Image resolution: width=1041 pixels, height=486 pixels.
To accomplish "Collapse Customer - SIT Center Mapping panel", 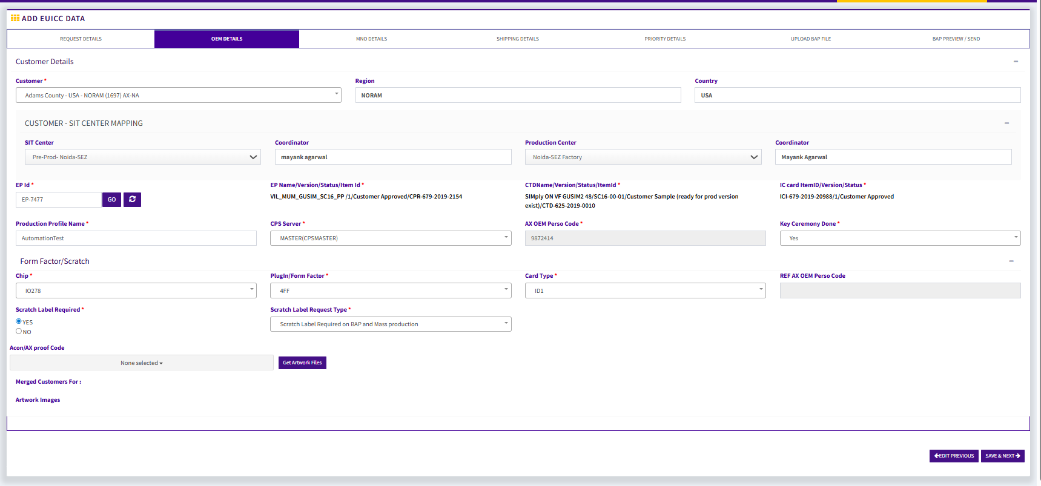I will click(1006, 123).
